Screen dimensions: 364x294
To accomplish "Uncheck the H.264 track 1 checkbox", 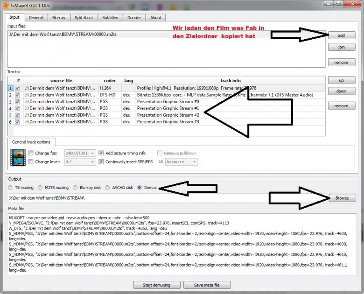I will [17, 88].
